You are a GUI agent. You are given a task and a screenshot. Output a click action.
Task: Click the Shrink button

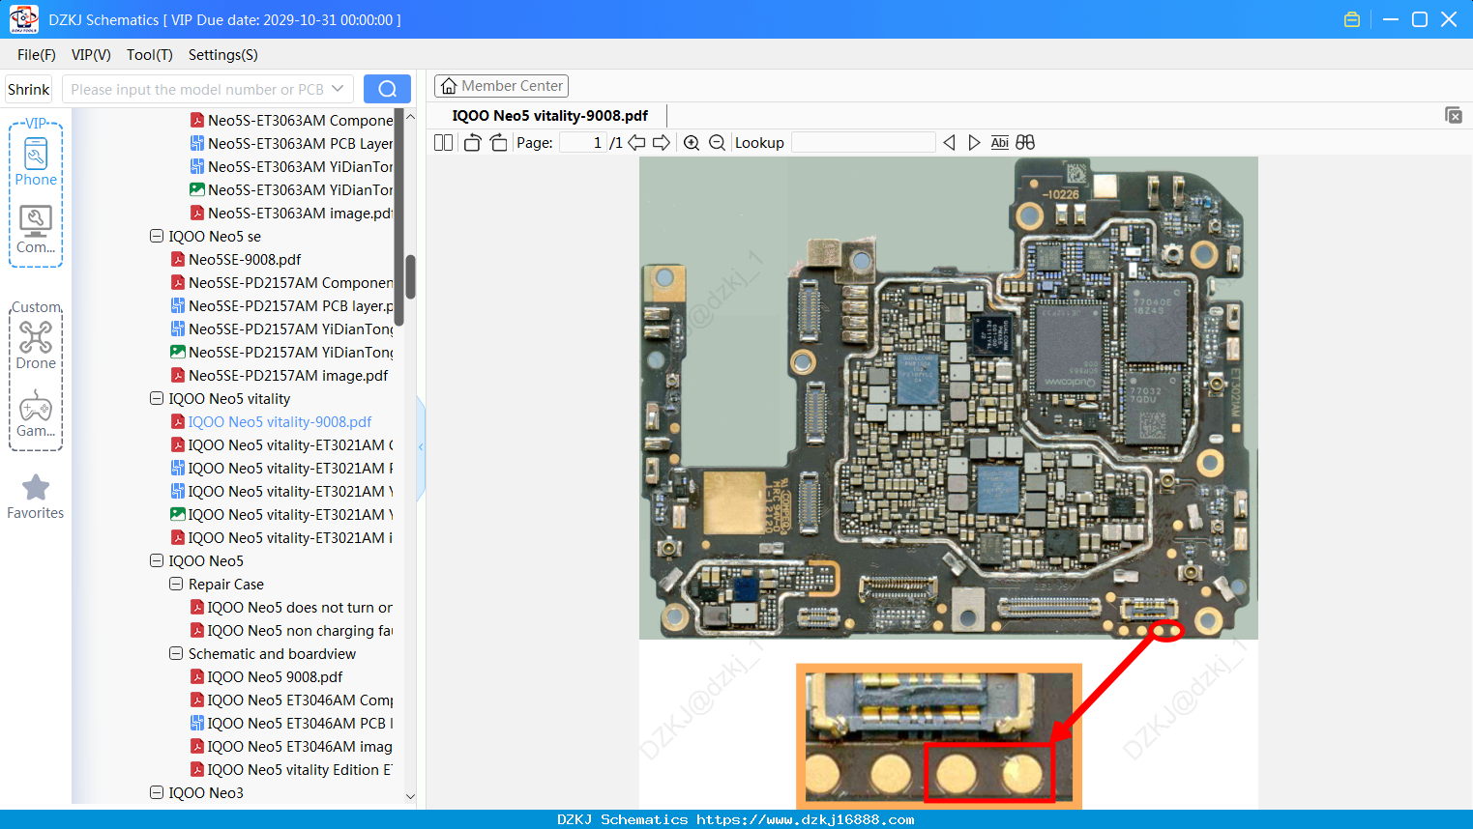28,89
